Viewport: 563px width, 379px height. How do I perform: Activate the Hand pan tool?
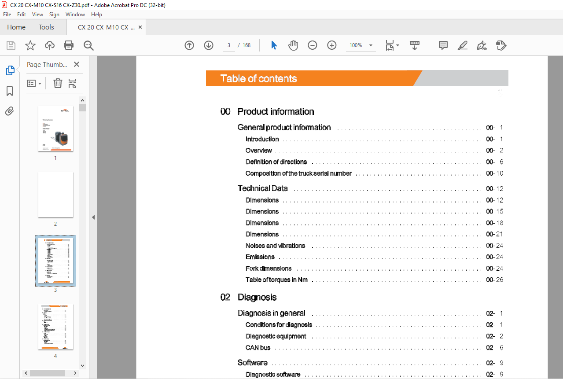click(293, 45)
